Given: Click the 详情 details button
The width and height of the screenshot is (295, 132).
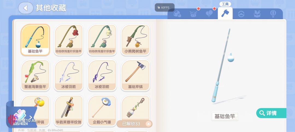Looking at the screenshot, I should click(271, 113).
